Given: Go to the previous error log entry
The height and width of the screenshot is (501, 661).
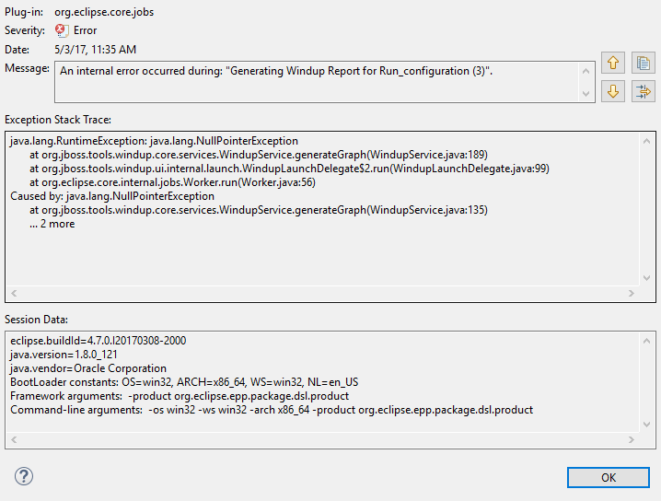Looking at the screenshot, I should (x=613, y=64).
